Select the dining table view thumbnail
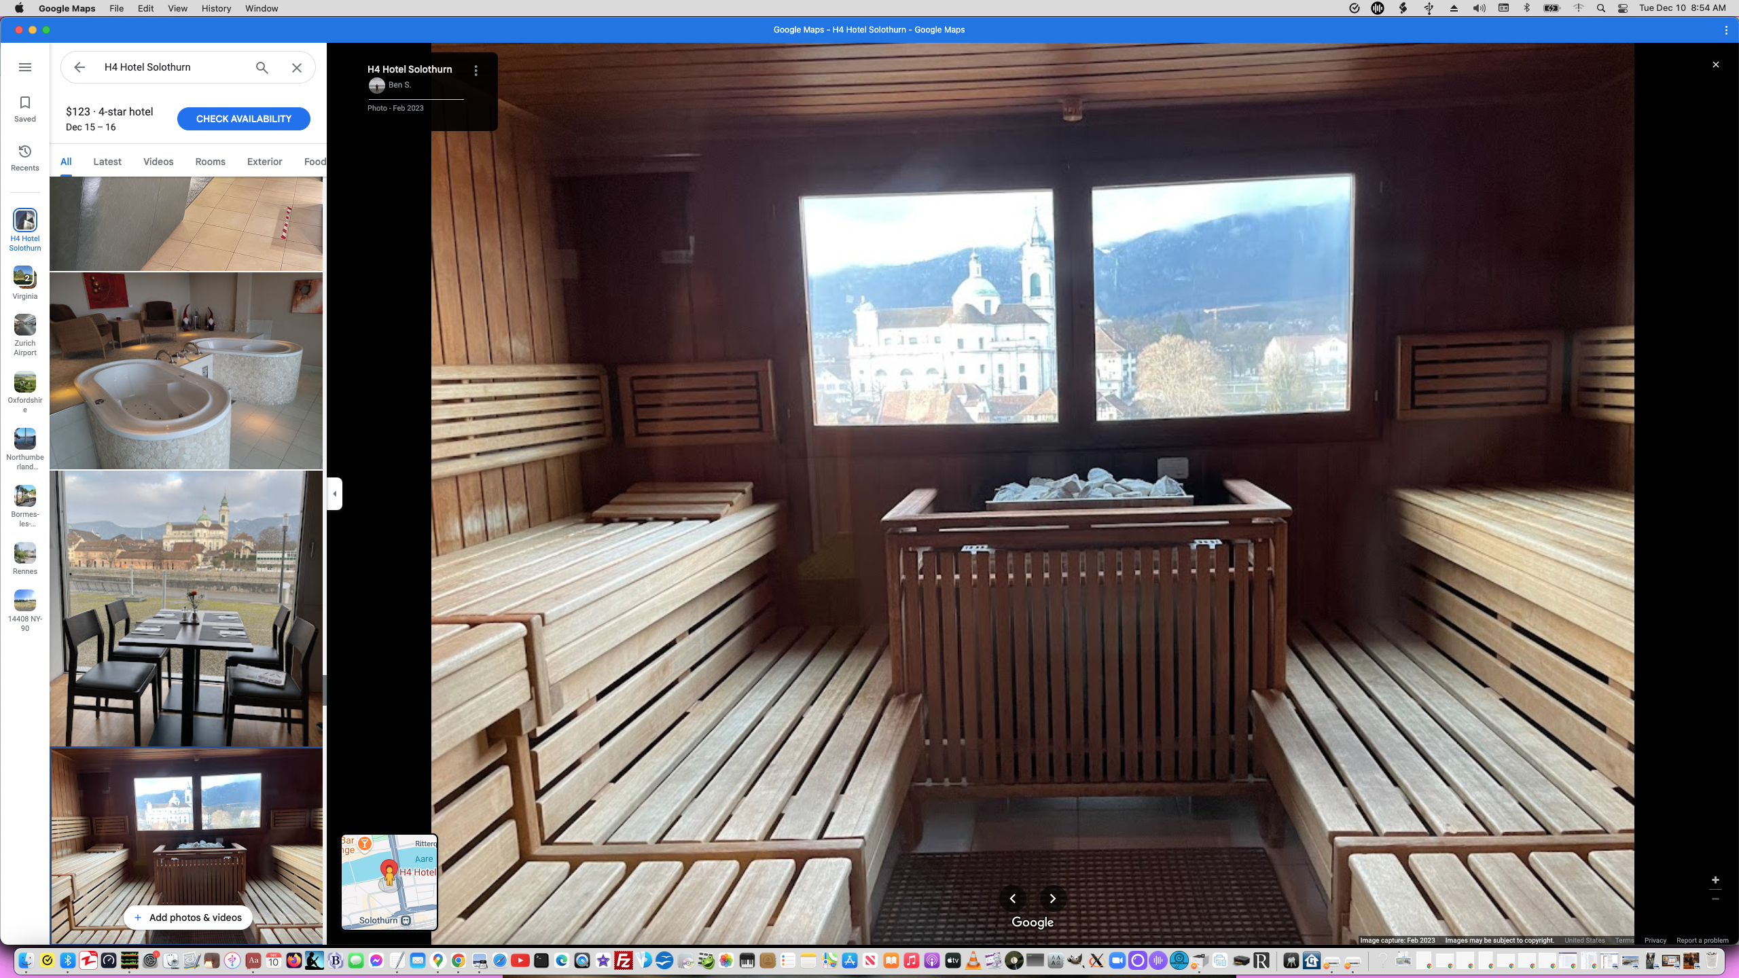 [x=186, y=609]
